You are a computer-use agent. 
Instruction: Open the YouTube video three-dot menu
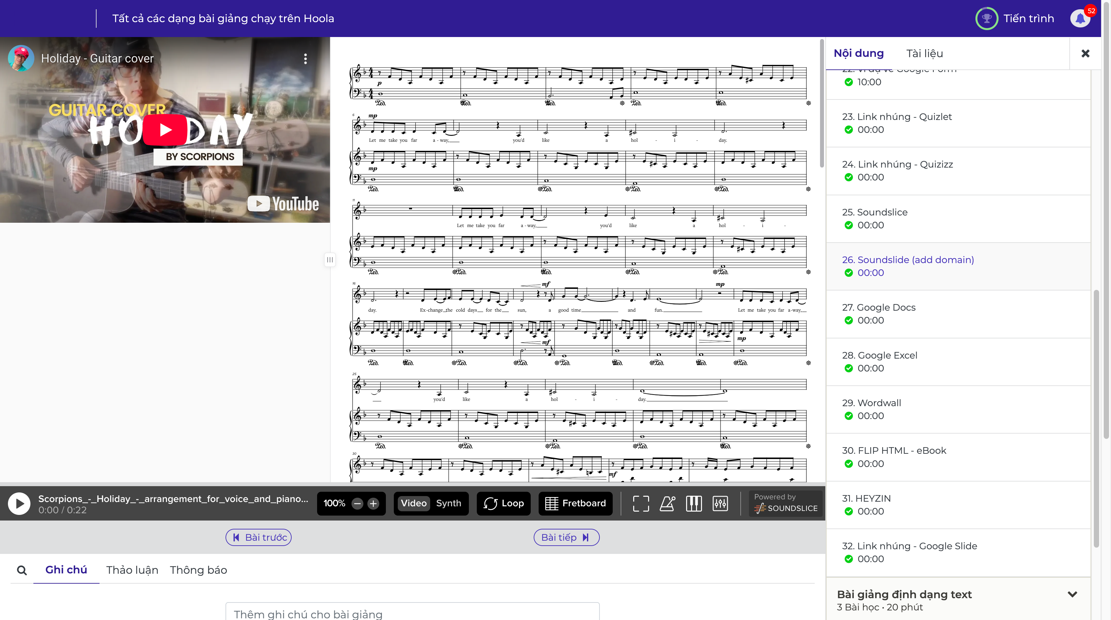[x=305, y=58]
